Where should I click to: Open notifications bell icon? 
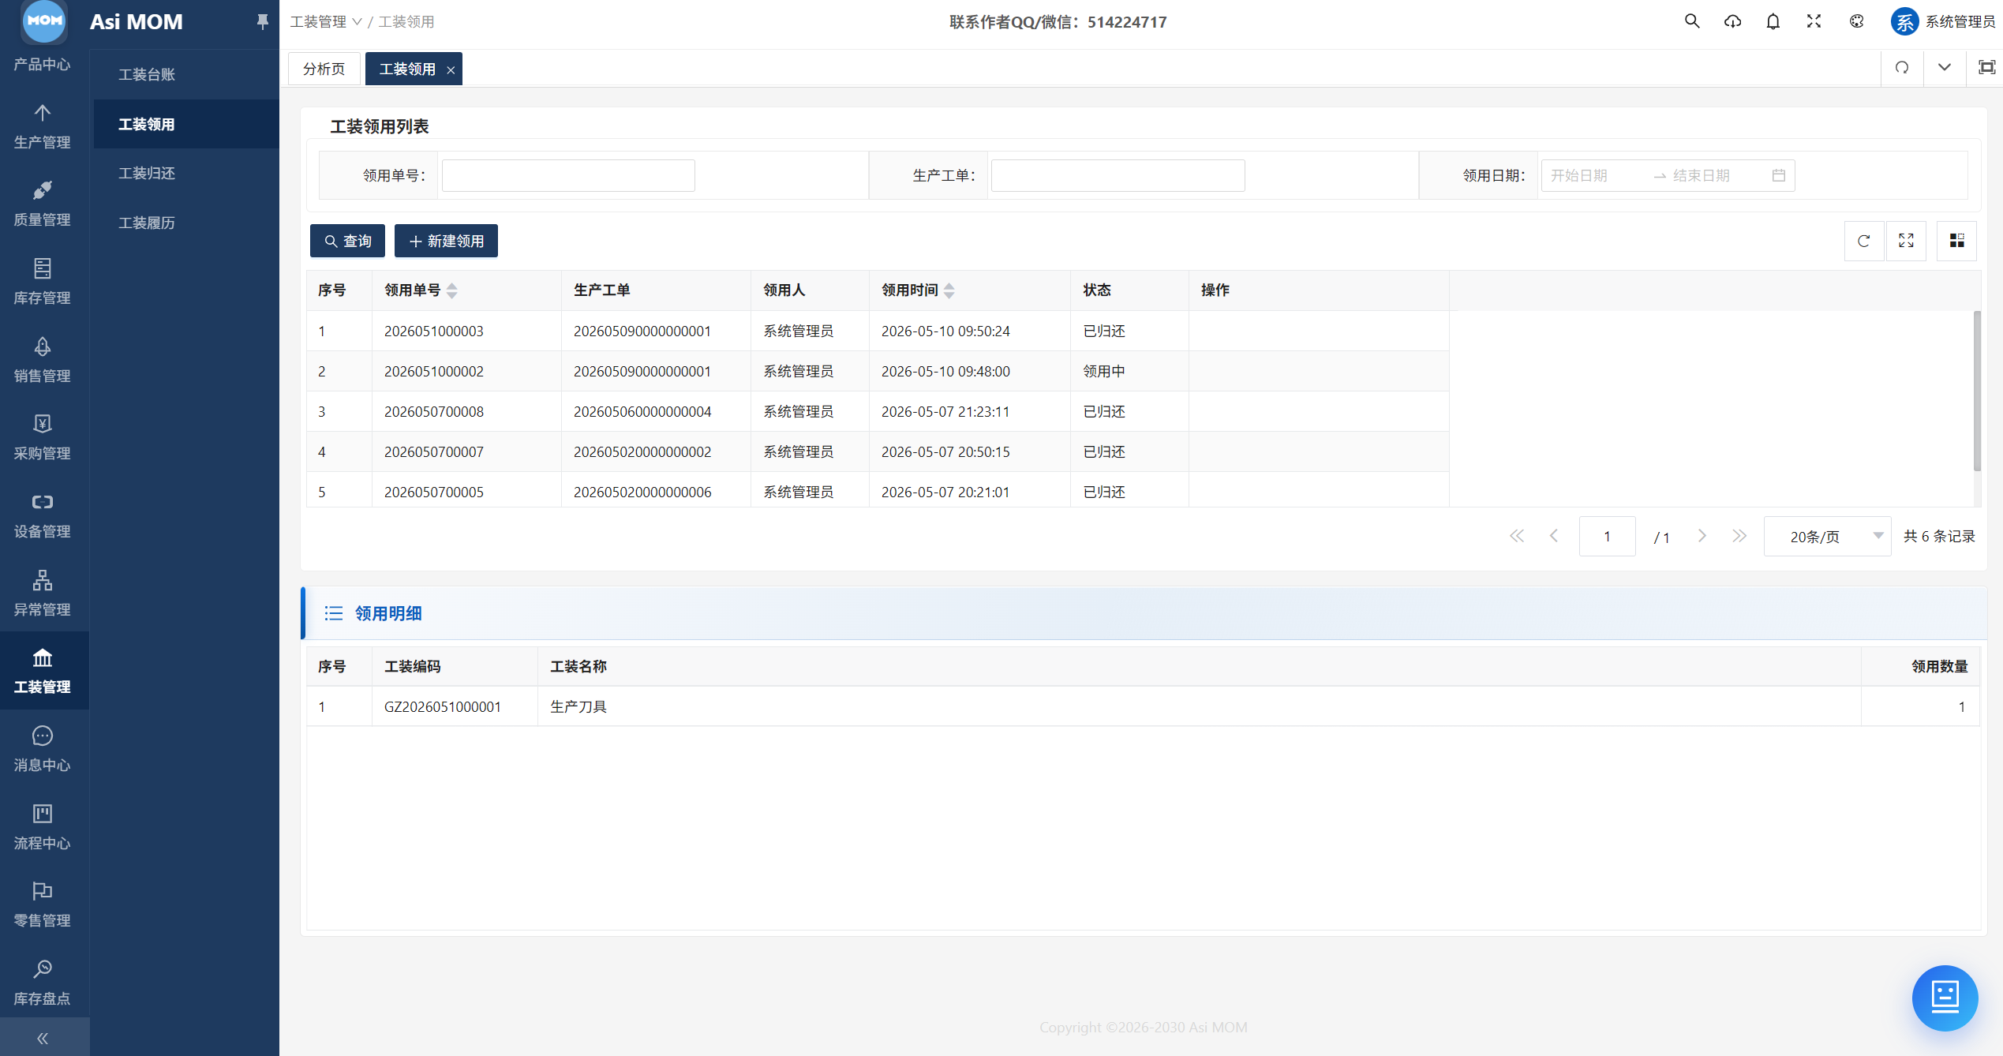click(x=1773, y=21)
